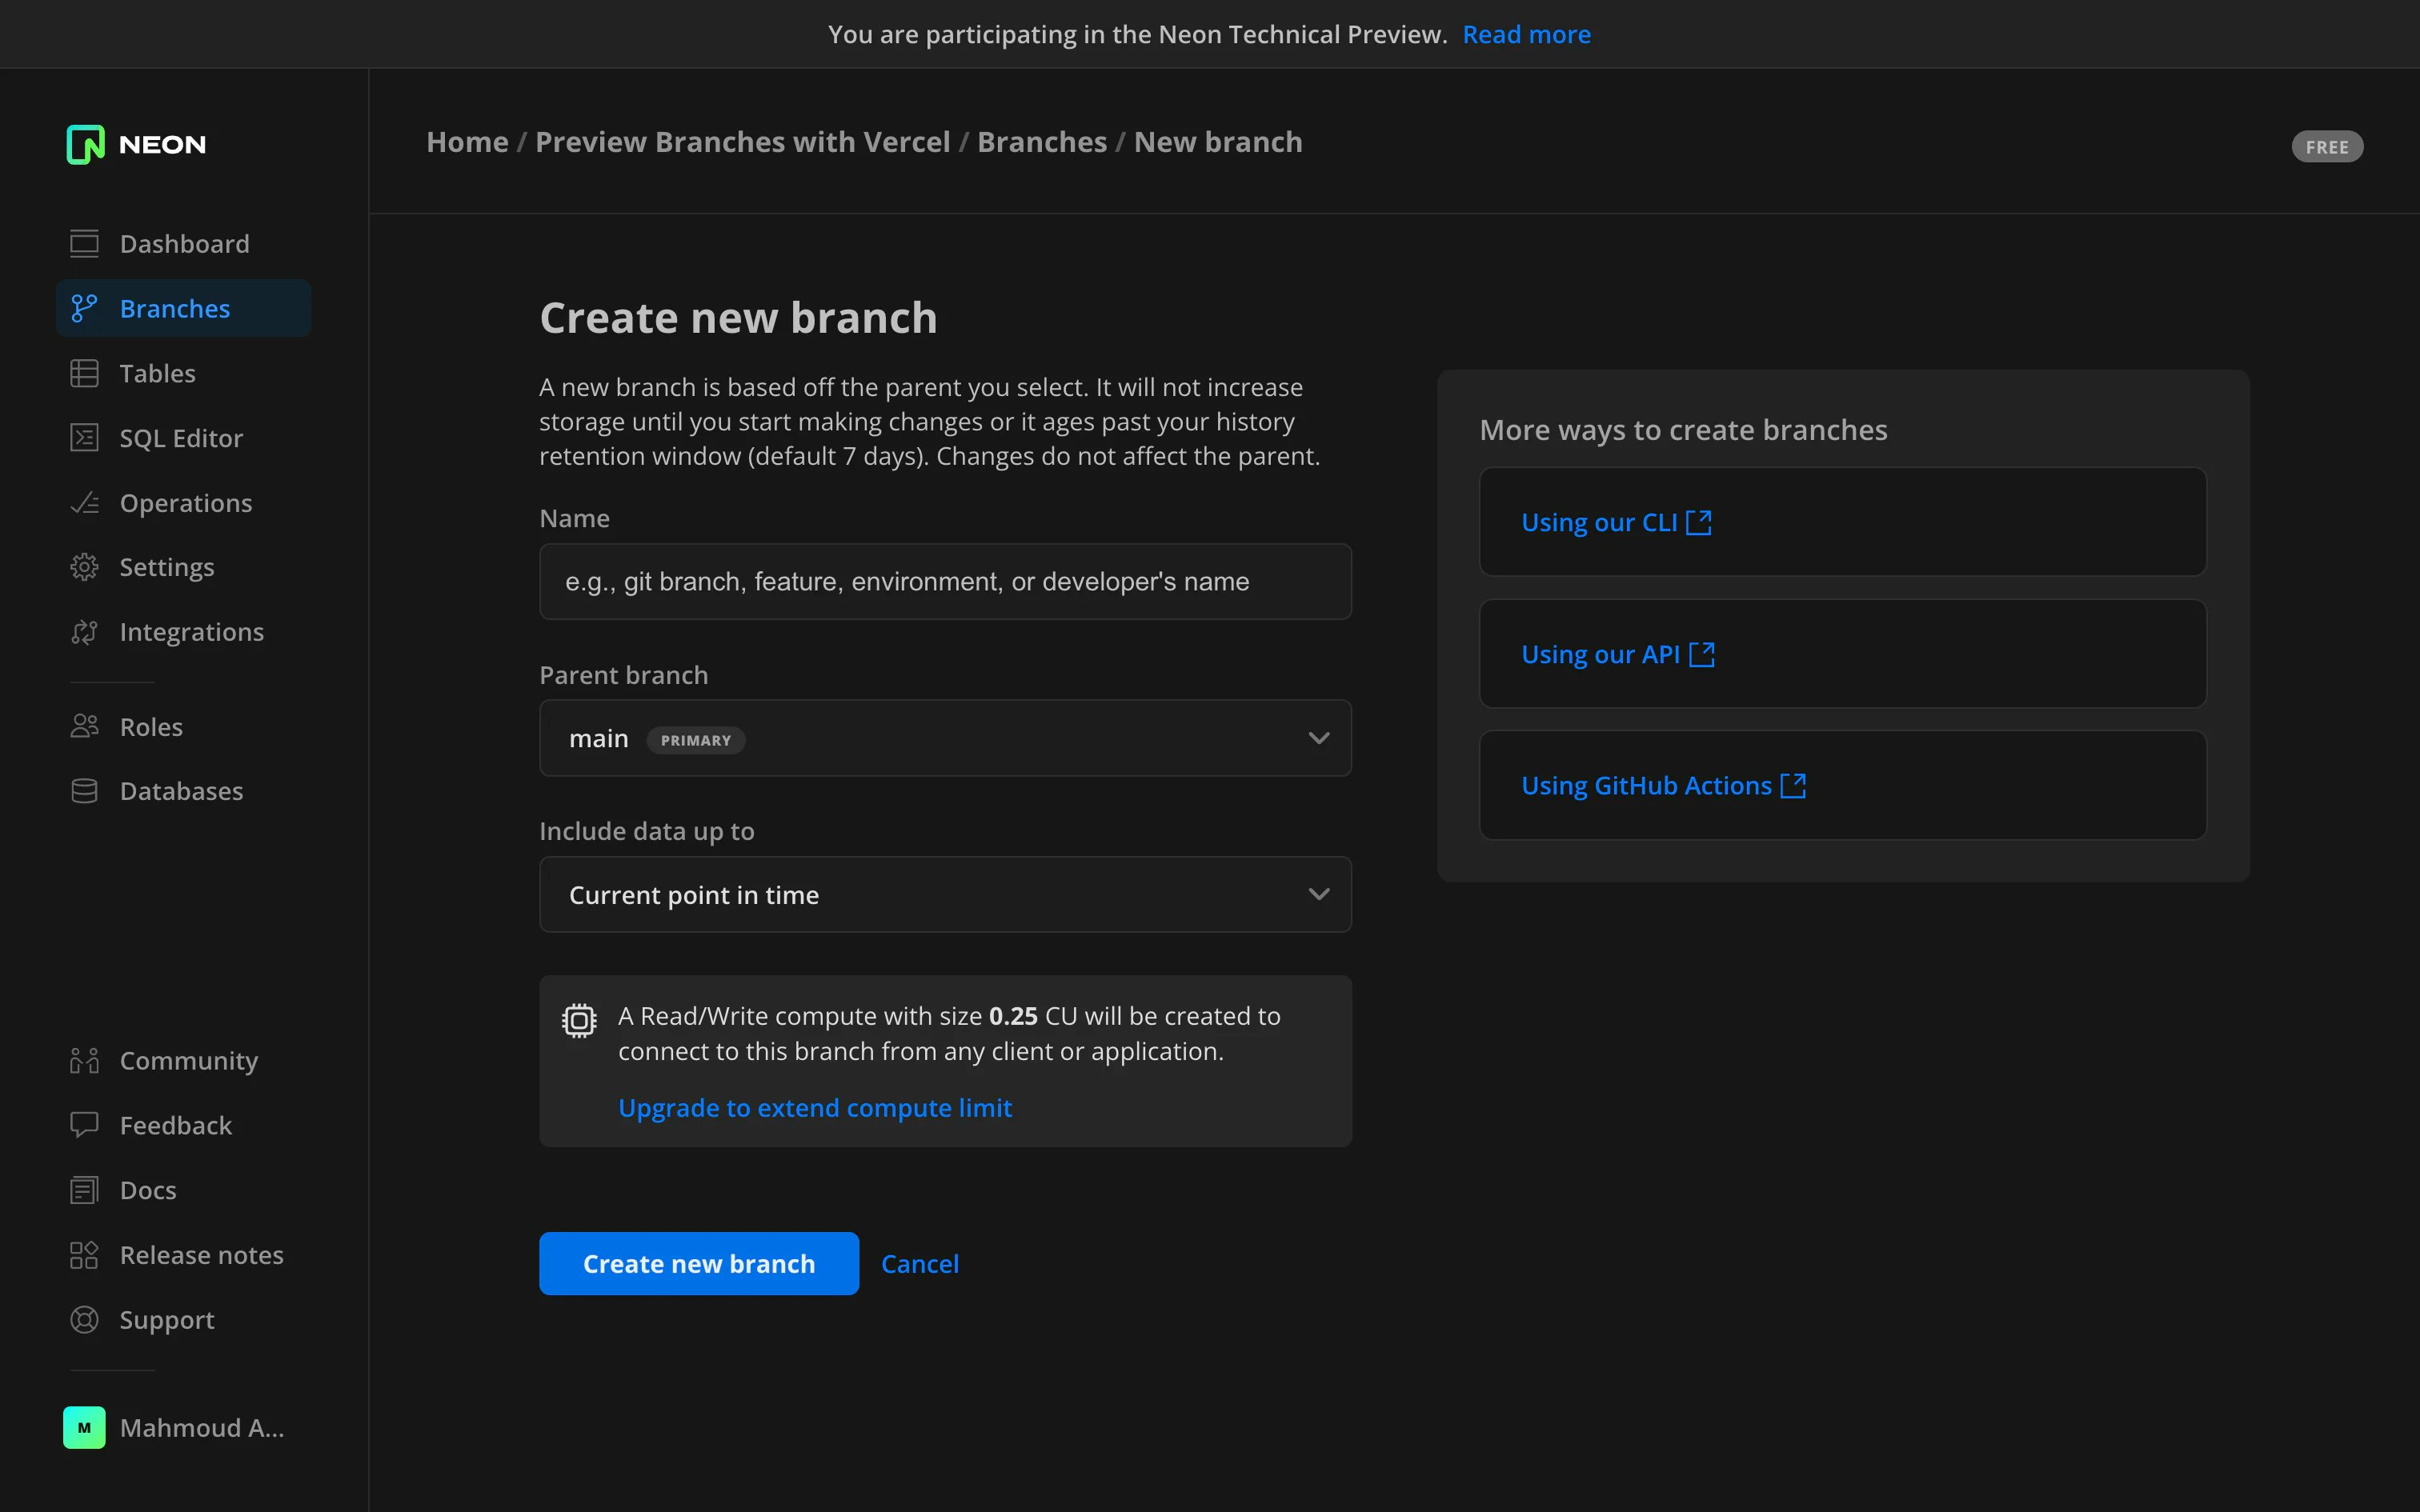Click Preview Branches with Vercel breadcrumb
Image resolution: width=2420 pixels, height=1512 pixels.
click(x=743, y=142)
